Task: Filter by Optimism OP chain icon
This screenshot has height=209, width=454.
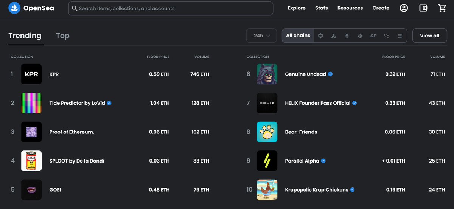Action: coord(373,36)
